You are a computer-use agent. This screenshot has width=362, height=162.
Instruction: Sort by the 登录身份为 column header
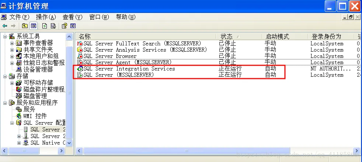(x=331, y=37)
